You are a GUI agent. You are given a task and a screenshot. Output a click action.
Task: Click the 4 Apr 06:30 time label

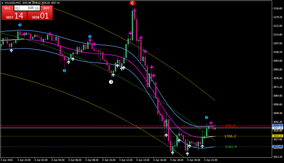pos(75,160)
